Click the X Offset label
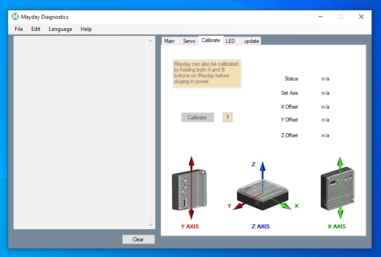 click(289, 107)
